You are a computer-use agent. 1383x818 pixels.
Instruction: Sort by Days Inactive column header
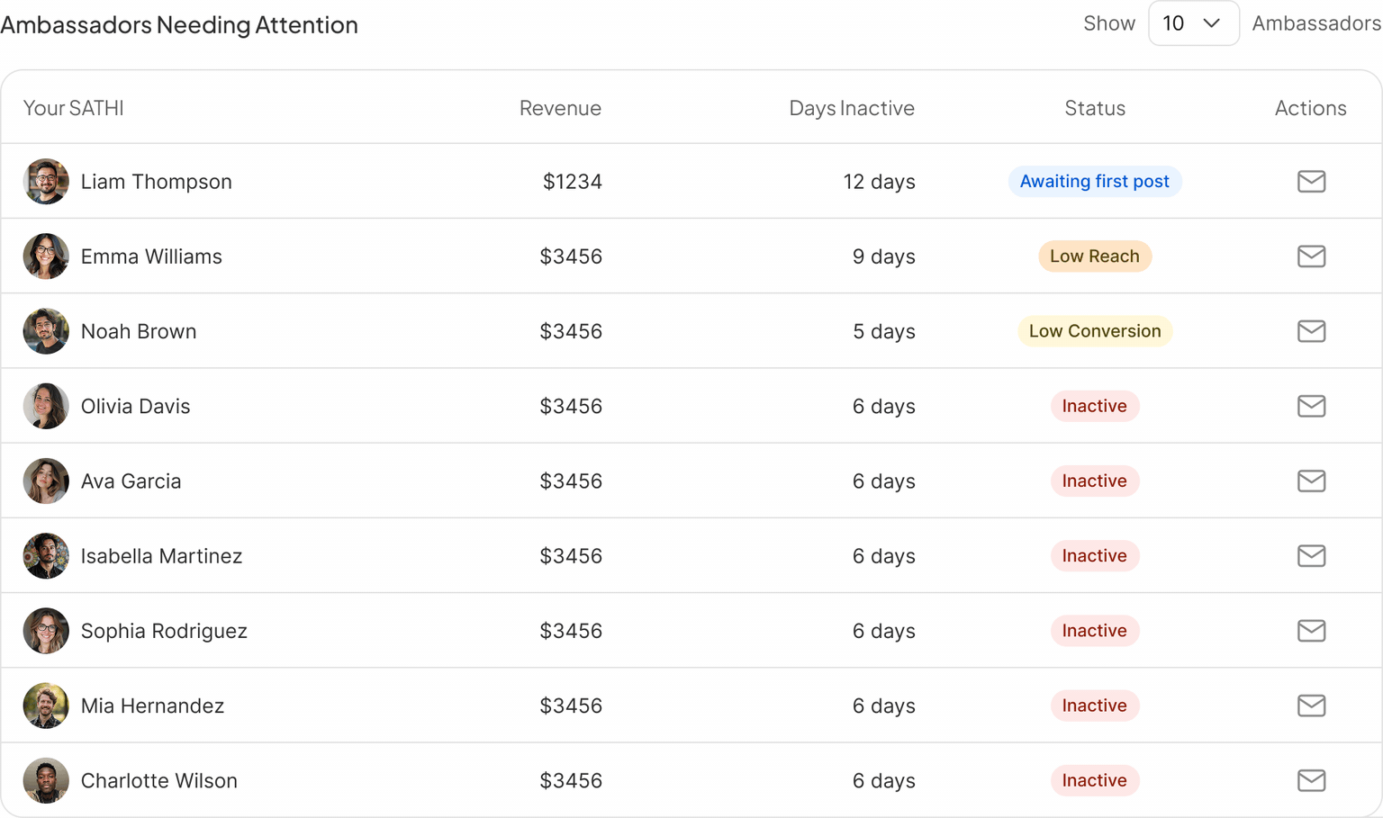(x=852, y=108)
